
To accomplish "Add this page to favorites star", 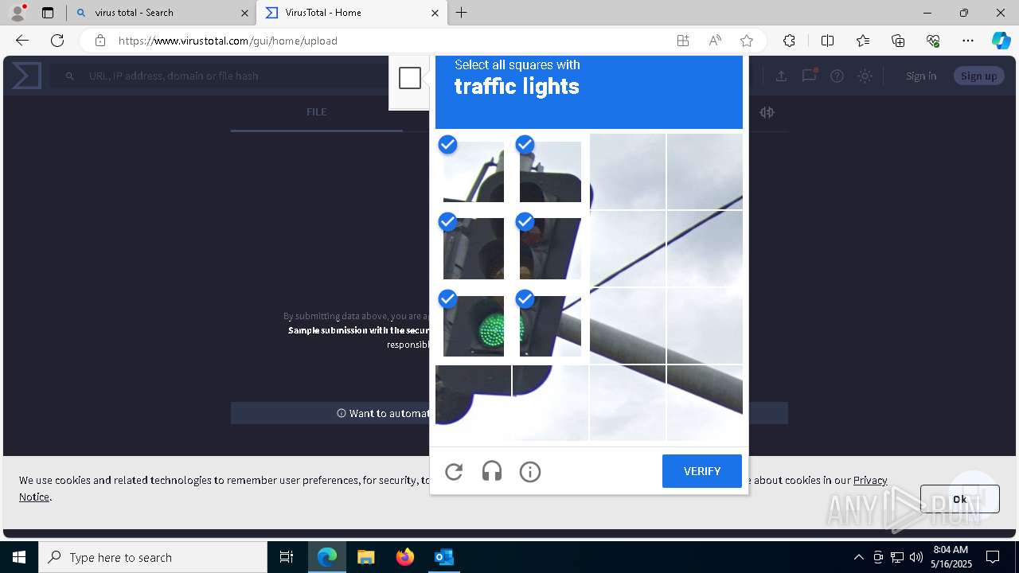I will point(747,41).
